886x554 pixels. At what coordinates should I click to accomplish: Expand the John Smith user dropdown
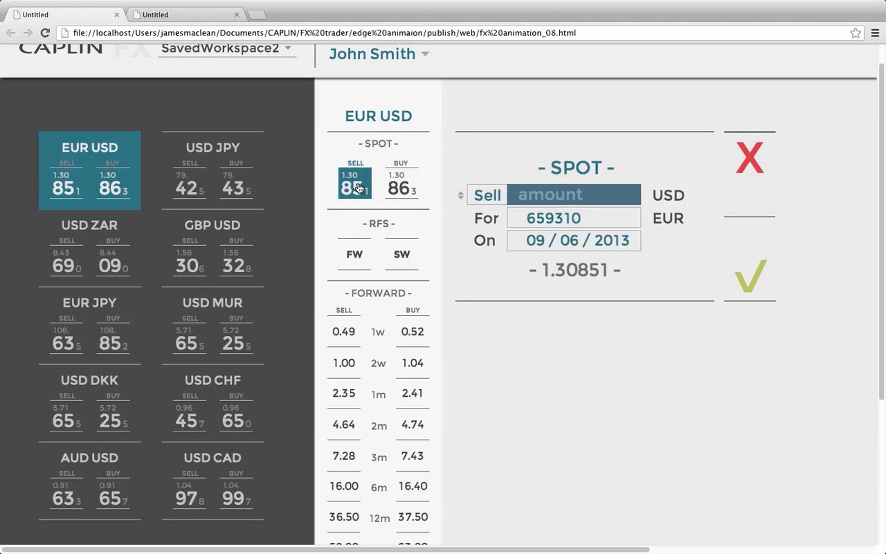tap(425, 54)
